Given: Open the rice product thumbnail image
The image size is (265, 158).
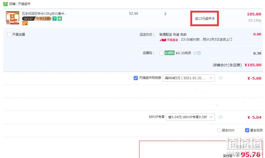Looking at the screenshot, I should [13, 18].
